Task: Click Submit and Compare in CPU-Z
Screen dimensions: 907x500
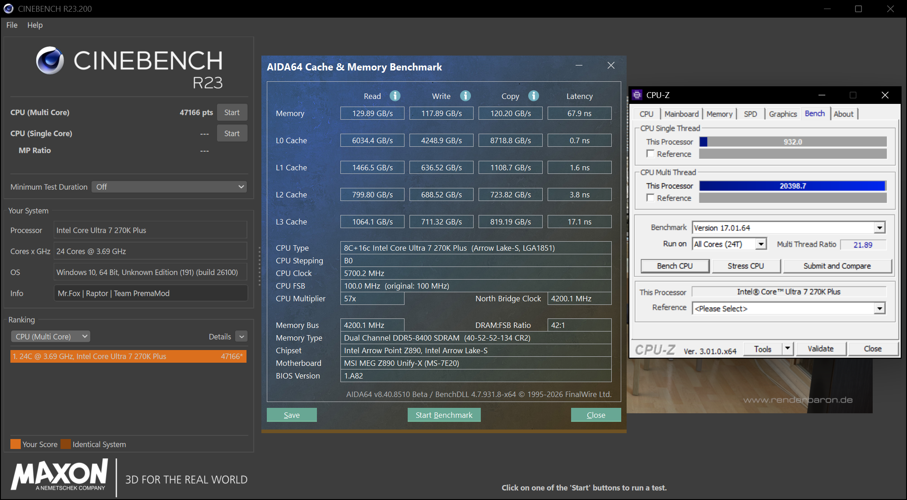Action: pos(837,266)
